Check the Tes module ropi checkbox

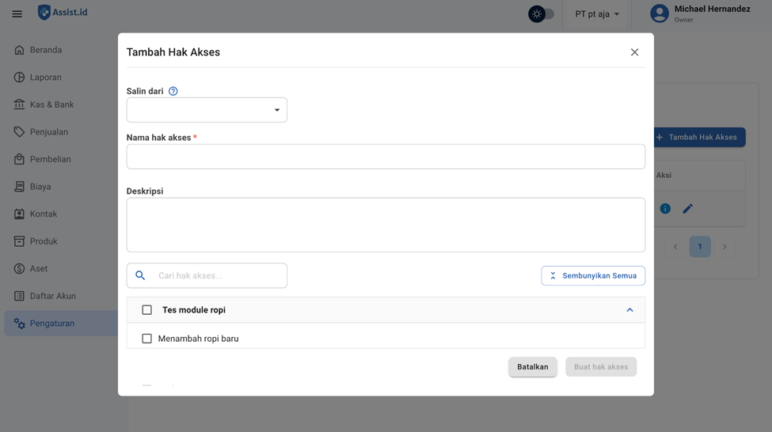pos(146,310)
